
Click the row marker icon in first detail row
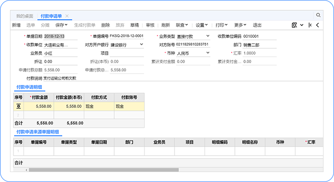[18, 106]
